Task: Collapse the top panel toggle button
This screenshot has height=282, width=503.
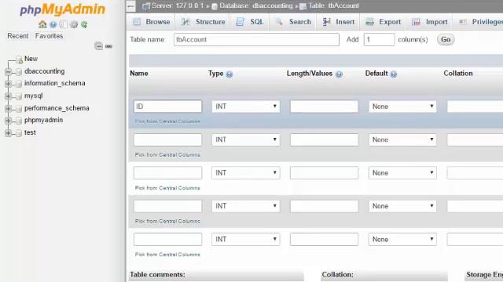Action: tap(131, 6)
